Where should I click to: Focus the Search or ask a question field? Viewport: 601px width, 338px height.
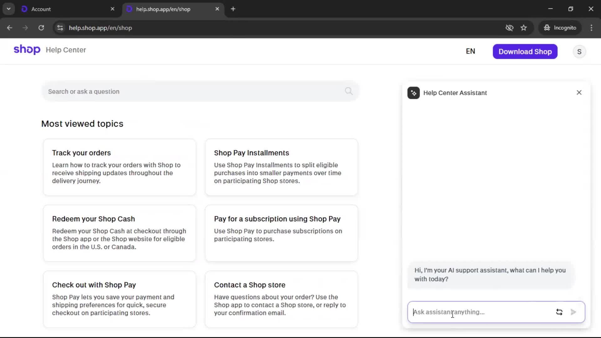[194, 91]
